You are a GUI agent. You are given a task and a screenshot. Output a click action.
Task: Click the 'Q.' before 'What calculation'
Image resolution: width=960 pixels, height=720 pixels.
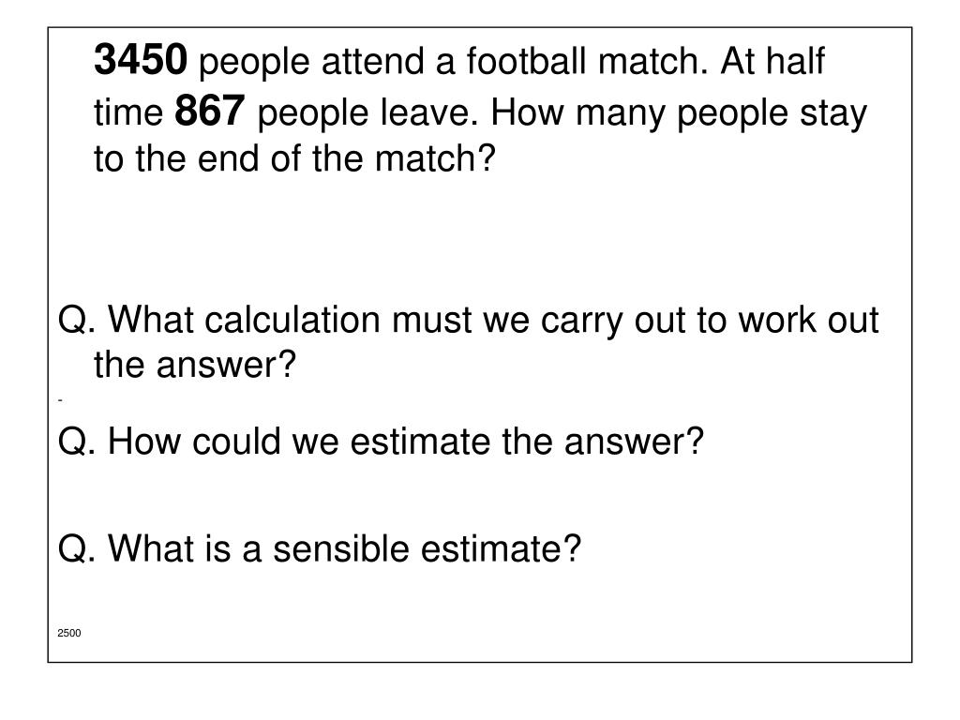coord(77,321)
